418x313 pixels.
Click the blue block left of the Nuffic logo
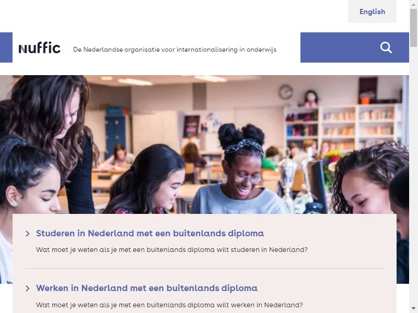click(x=6, y=47)
